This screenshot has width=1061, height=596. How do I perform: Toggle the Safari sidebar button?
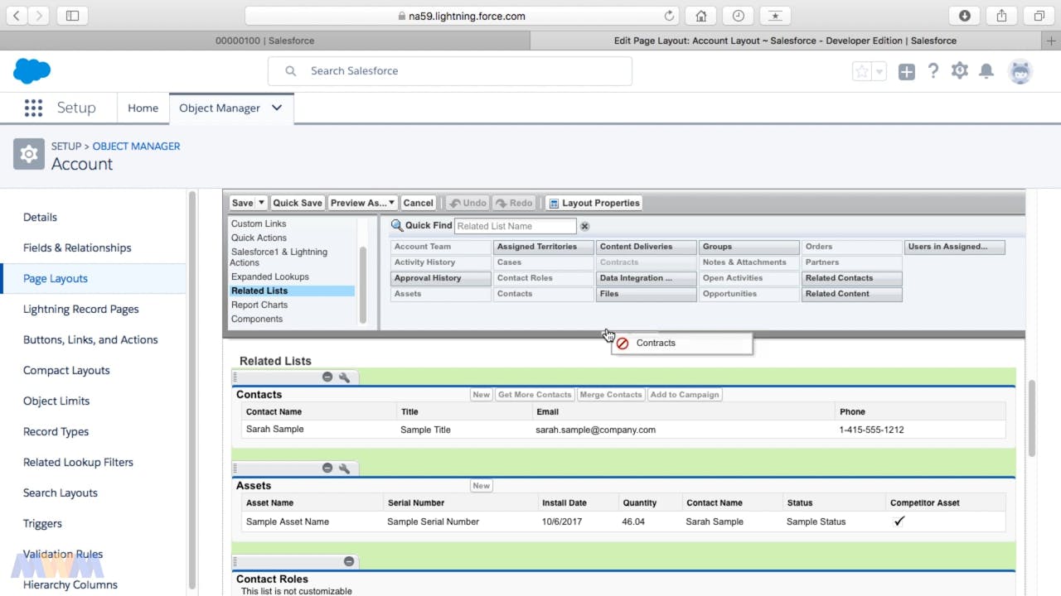coord(72,16)
